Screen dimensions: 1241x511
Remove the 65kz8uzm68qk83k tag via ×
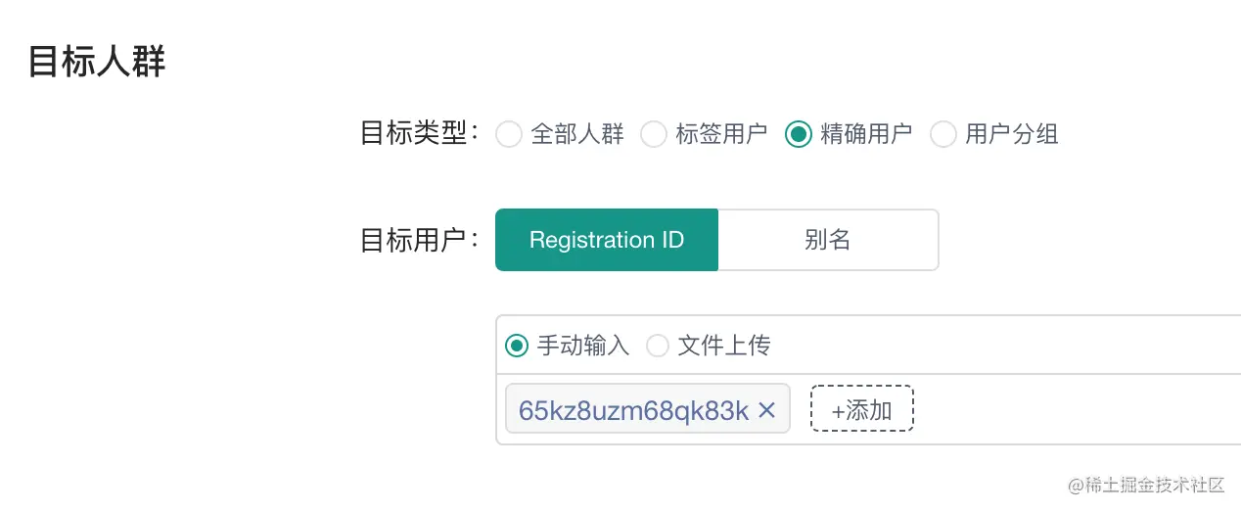[x=767, y=410]
